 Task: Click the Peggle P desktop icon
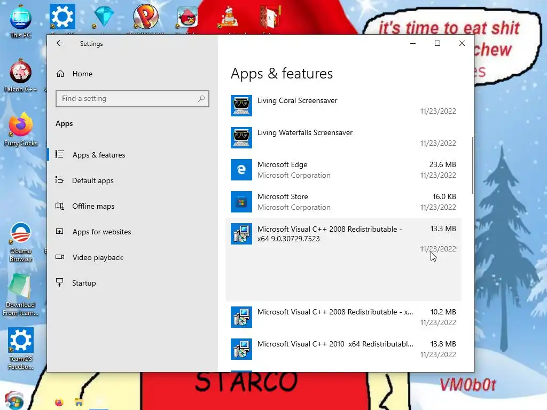coord(146,17)
